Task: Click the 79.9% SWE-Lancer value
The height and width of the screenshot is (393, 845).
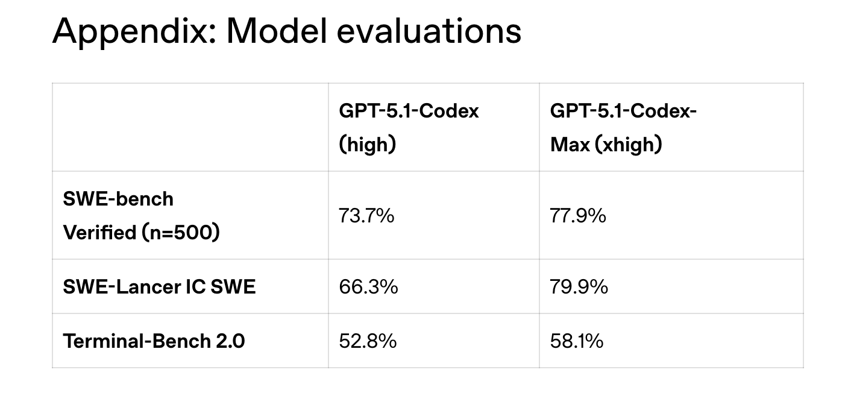Action: click(579, 286)
